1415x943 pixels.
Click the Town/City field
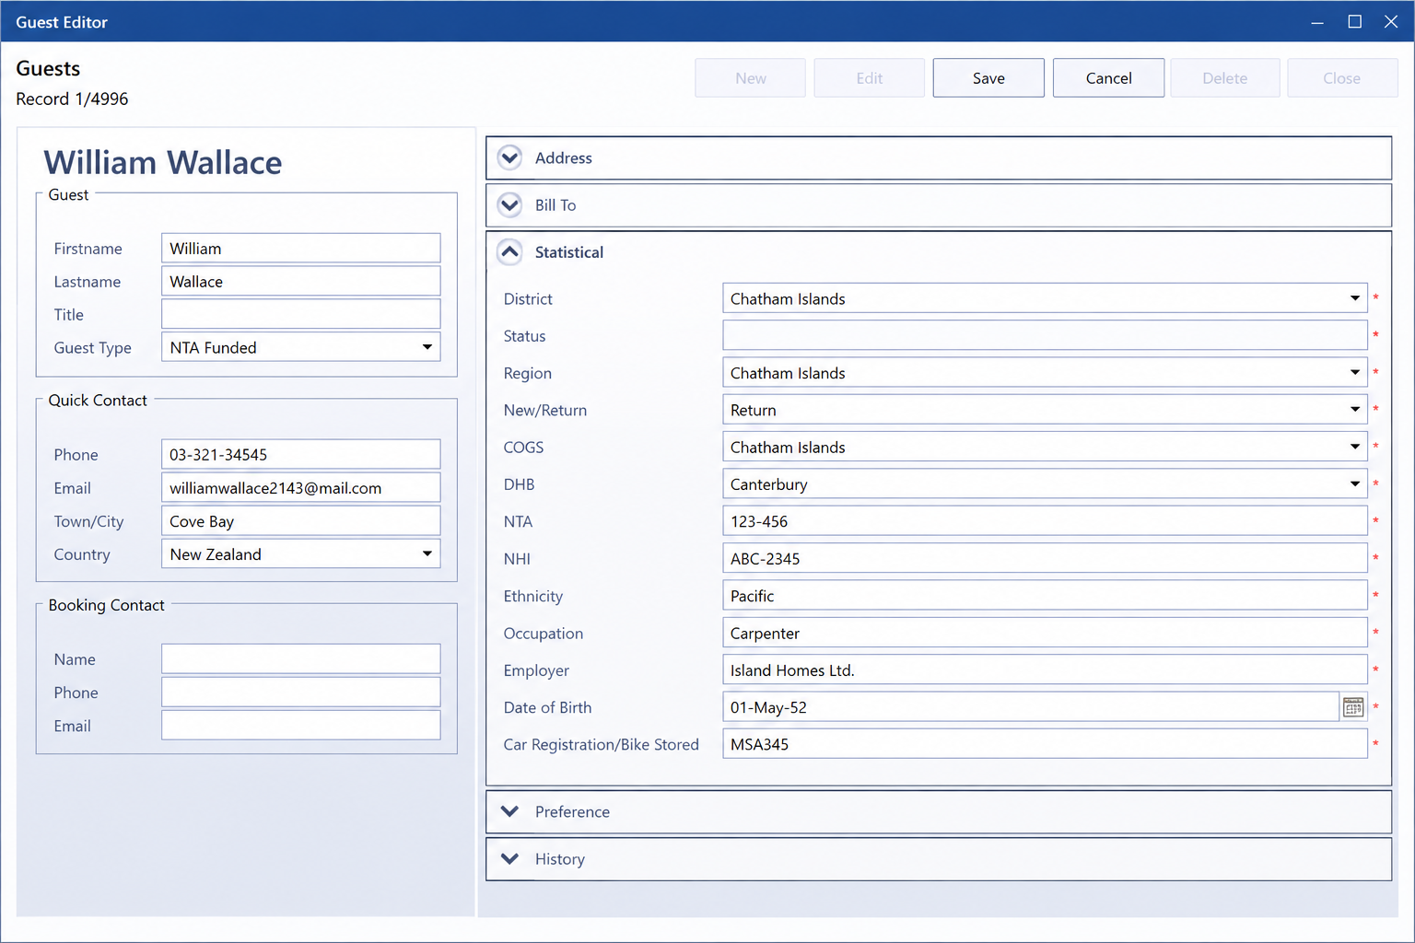tap(301, 521)
